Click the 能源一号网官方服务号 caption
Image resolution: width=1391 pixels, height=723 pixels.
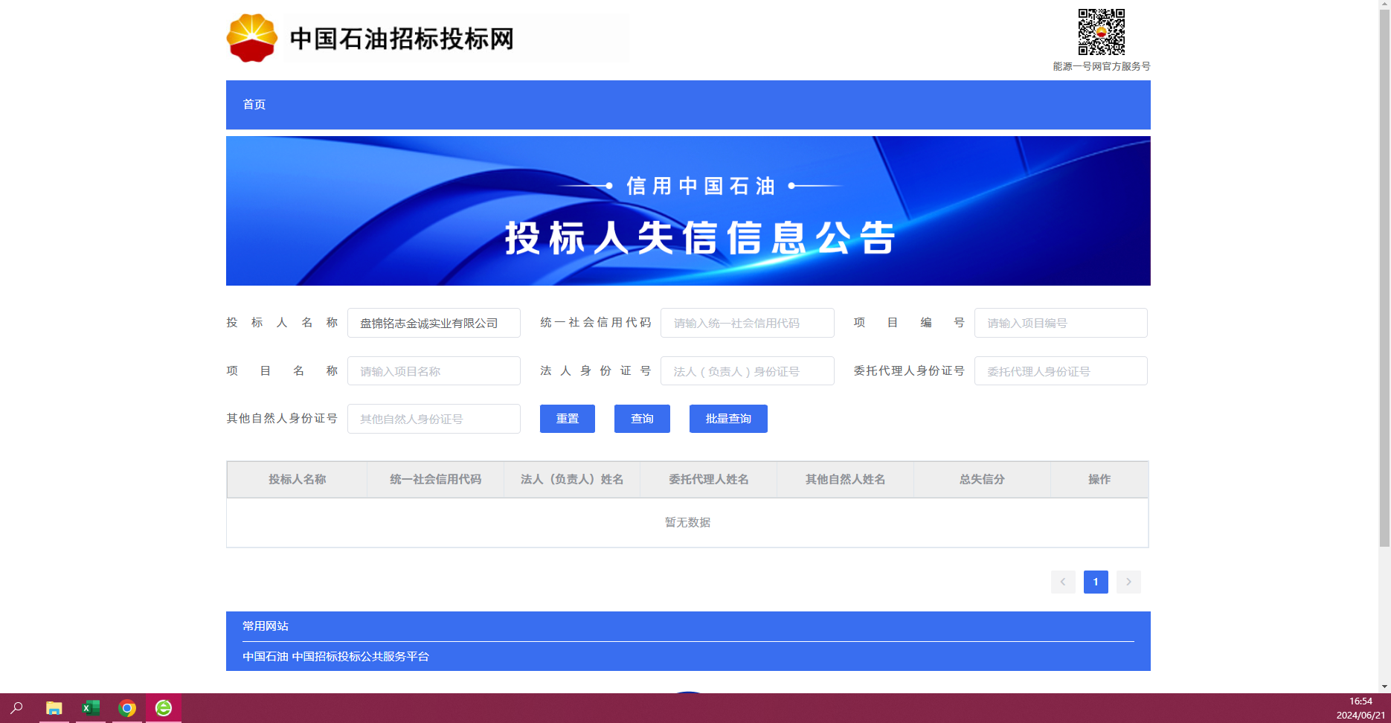pyautogui.click(x=1102, y=66)
